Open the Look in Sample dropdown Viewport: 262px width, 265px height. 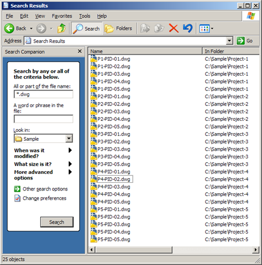[x=69, y=139]
